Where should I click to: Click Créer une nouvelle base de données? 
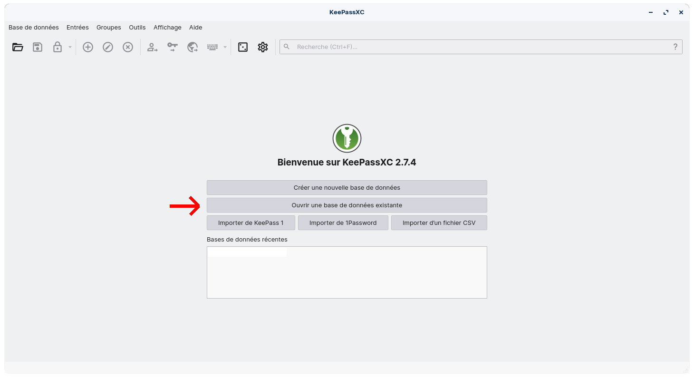(x=347, y=187)
